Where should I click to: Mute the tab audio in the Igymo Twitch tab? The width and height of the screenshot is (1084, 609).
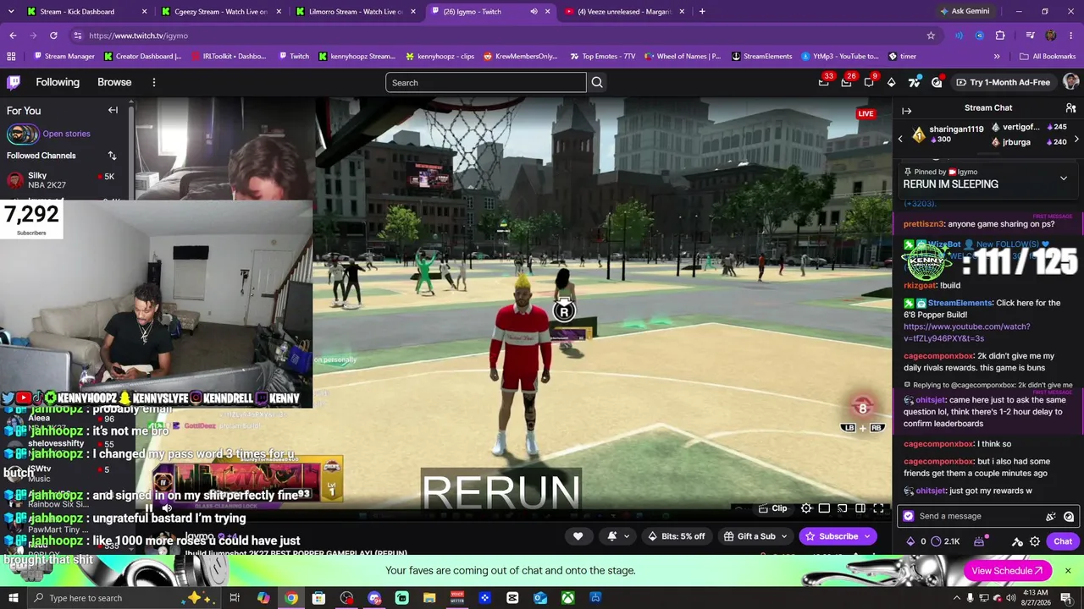click(x=534, y=12)
